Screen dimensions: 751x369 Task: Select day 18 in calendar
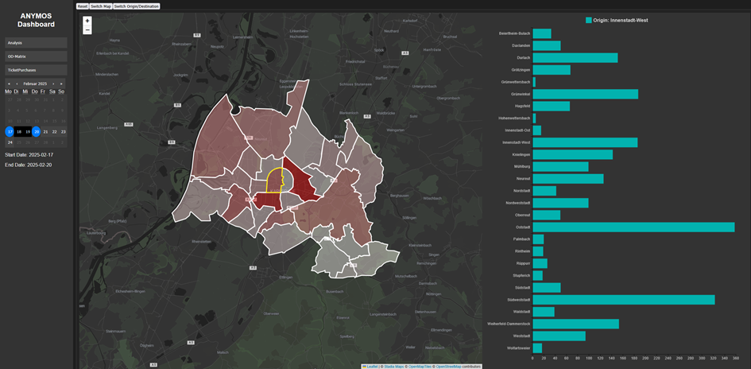tap(19, 131)
